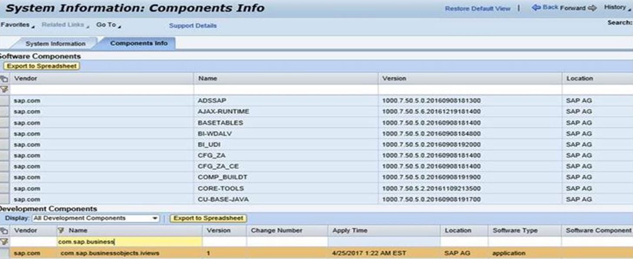Click the Back arrow icon
Viewport: 633px width, 259px height.
536,8
